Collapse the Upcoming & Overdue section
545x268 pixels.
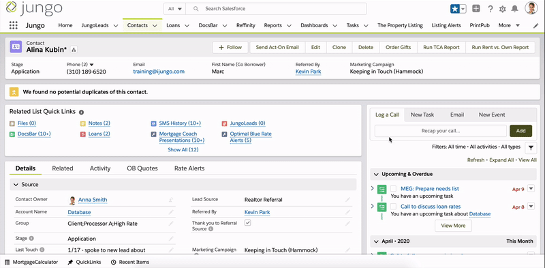click(x=376, y=174)
